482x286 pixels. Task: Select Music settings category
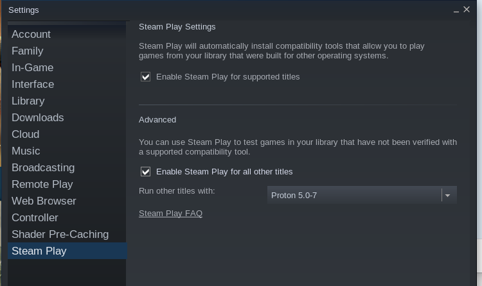point(26,151)
